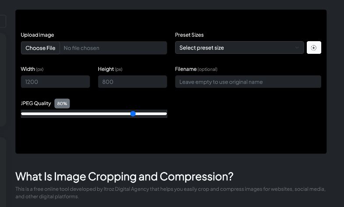
Task: Click the 'JPEG Quality' label
Action: click(36, 104)
